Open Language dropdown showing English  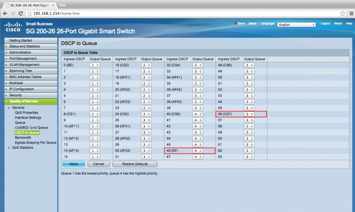click(296, 25)
